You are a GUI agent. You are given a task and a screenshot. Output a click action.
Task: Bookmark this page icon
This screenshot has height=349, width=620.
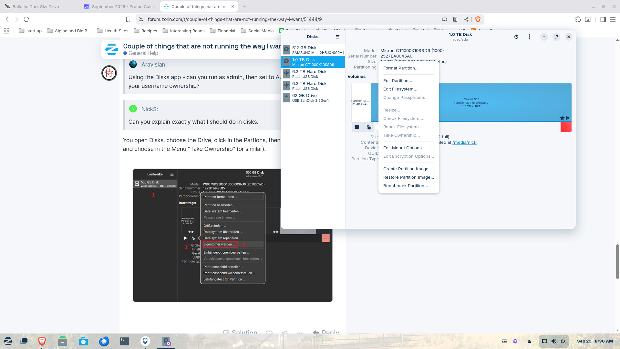128,19
